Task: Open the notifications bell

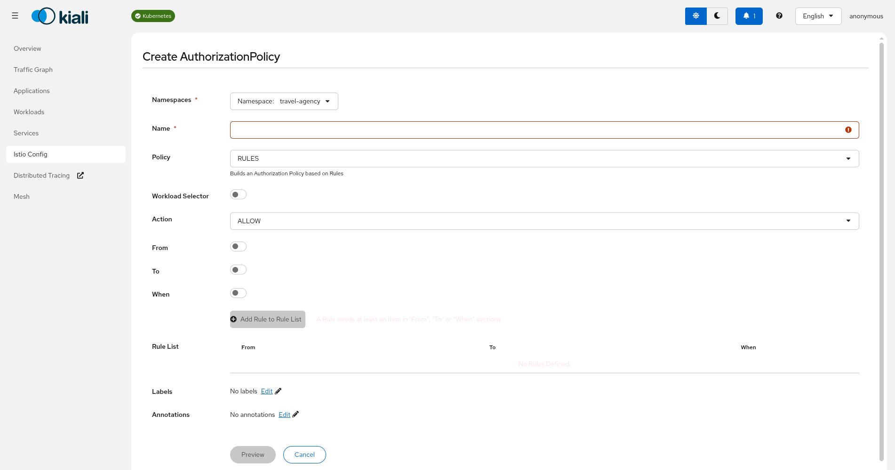Action: coord(749,16)
